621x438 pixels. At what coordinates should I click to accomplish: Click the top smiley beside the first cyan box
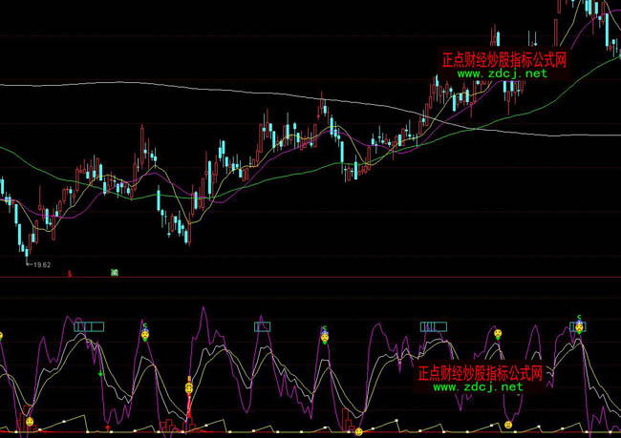[145, 334]
